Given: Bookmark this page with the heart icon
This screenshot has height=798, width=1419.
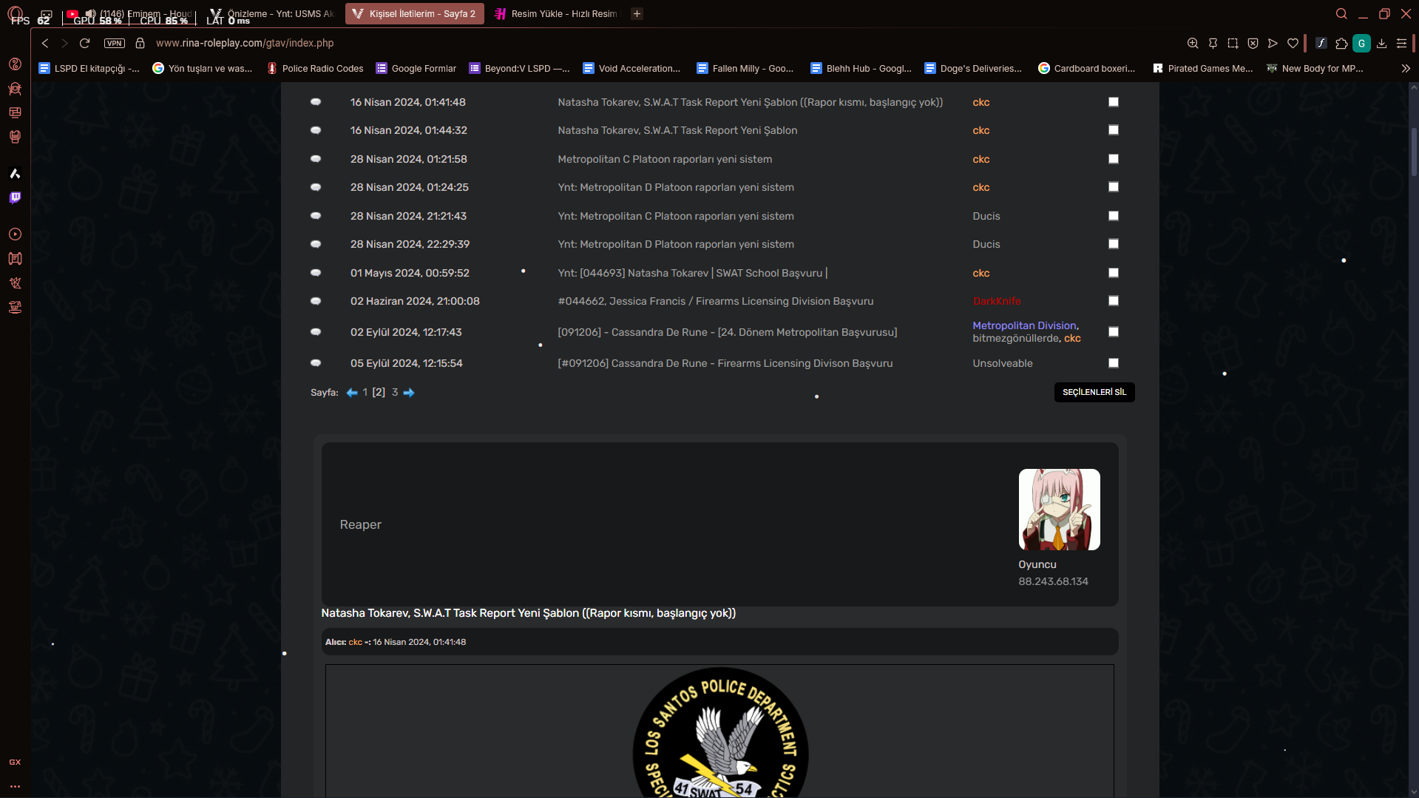Looking at the screenshot, I should (x=1293, y=43).
